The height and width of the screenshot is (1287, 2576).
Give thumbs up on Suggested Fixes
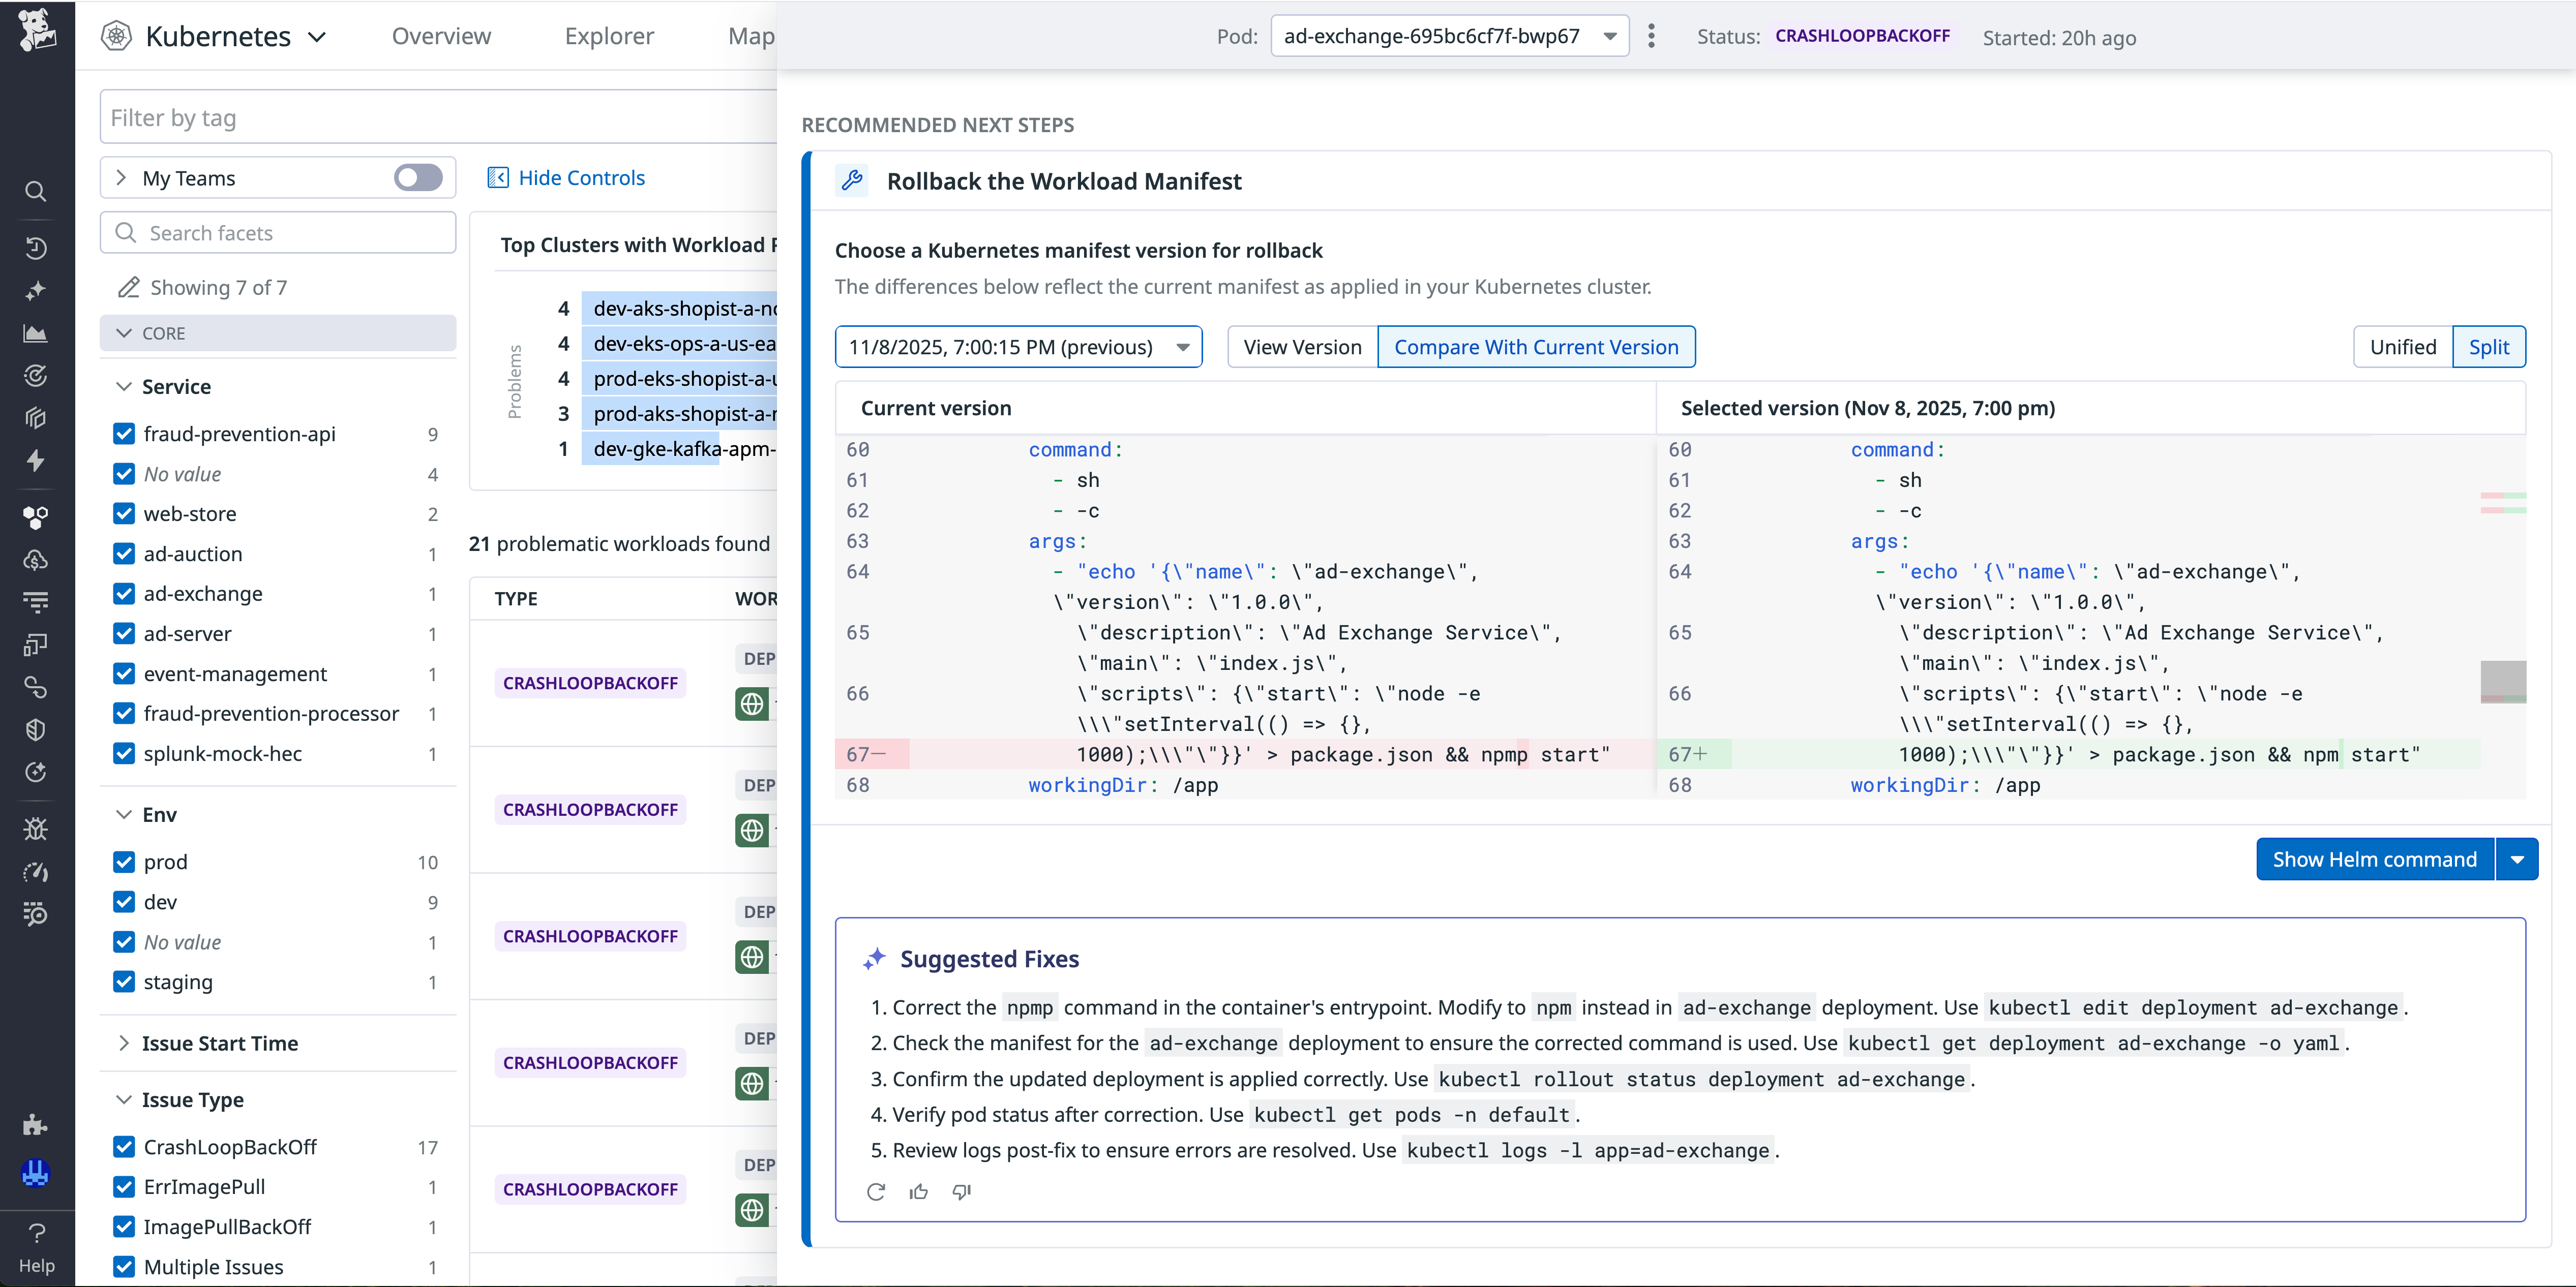(918, 1191)
